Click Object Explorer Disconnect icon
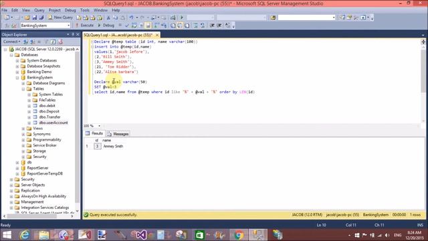 point(33,42)
